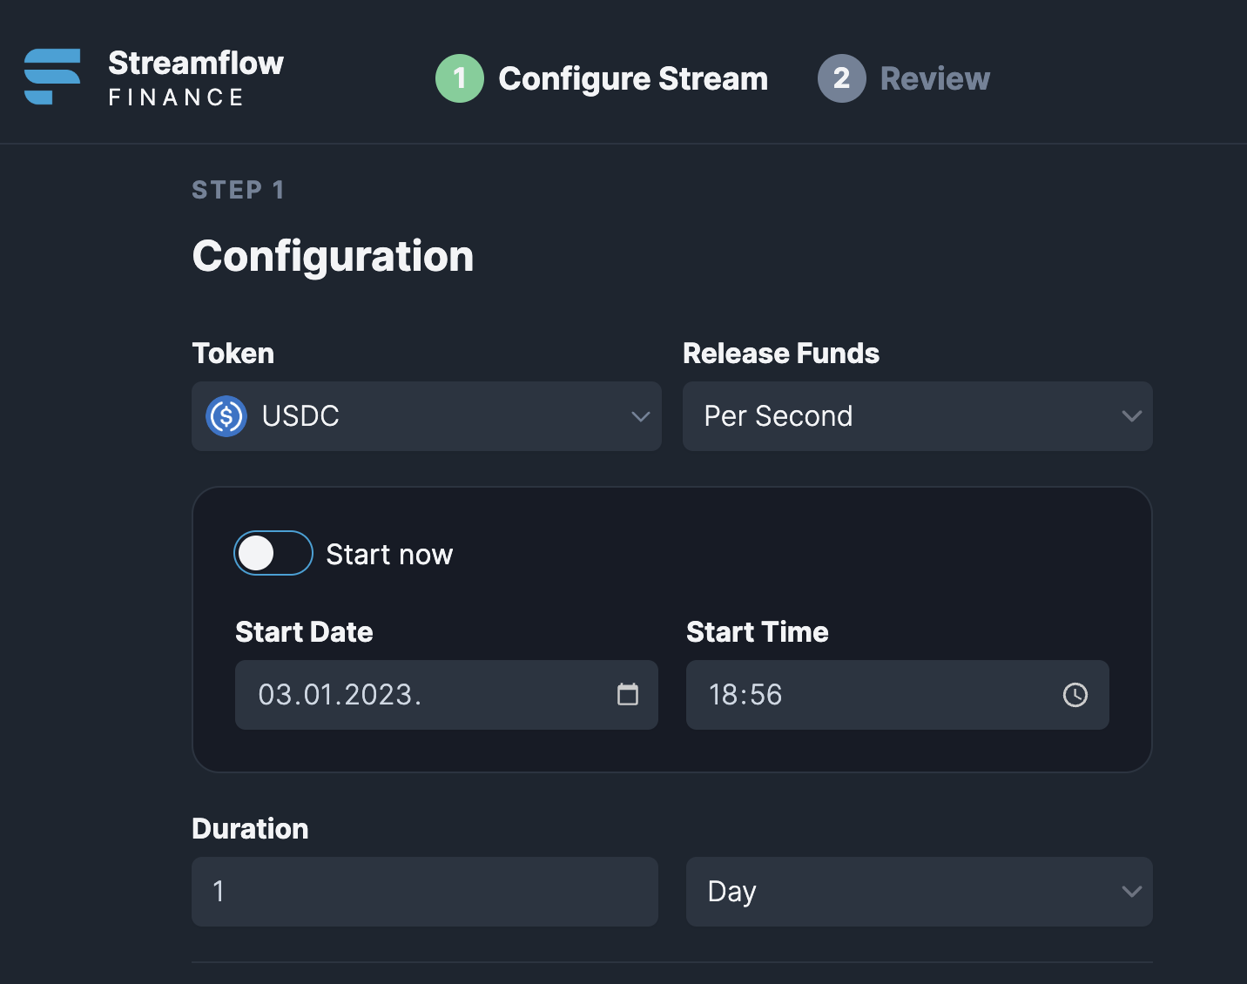This screenshot has width=1247, height=984.
Task: Click the chevron arrow in Token field
Action: [x=641, y=416]
